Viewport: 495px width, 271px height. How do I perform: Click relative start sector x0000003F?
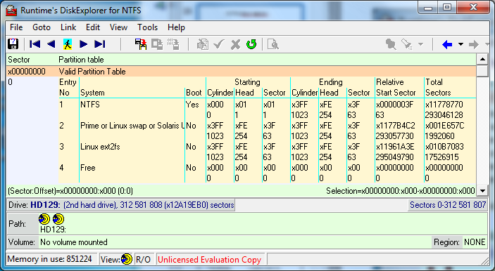tap(394, 105)
